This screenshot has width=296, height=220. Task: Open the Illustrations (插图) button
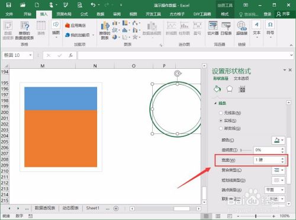[56, 29]
